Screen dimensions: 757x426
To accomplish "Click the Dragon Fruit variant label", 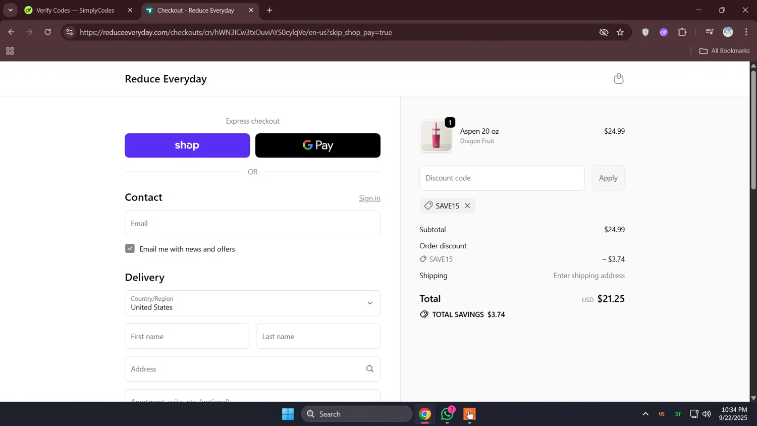I will (477, 141).
